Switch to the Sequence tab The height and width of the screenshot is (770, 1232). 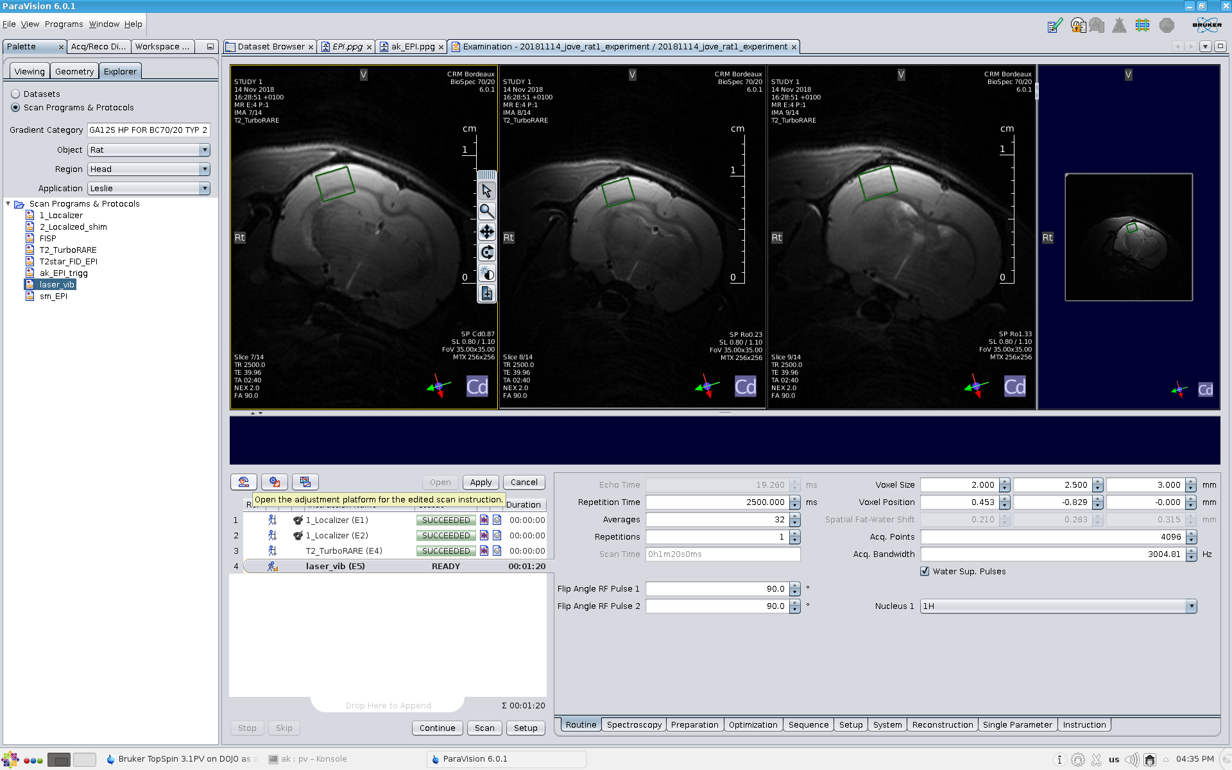pyautogui.click(x=808, y=724)
